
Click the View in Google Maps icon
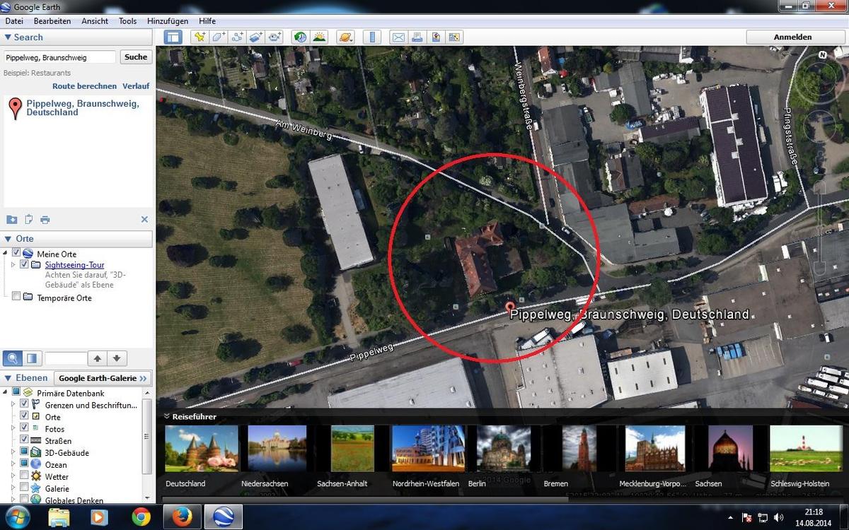pos(436,37)
